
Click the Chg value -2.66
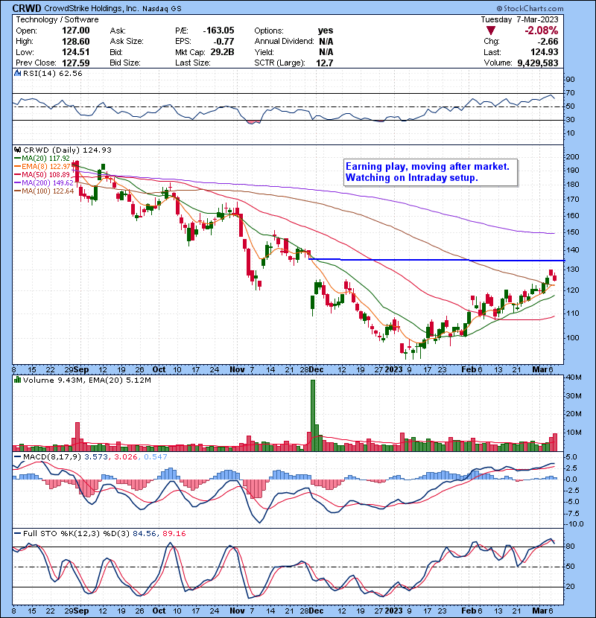point(547,42)
